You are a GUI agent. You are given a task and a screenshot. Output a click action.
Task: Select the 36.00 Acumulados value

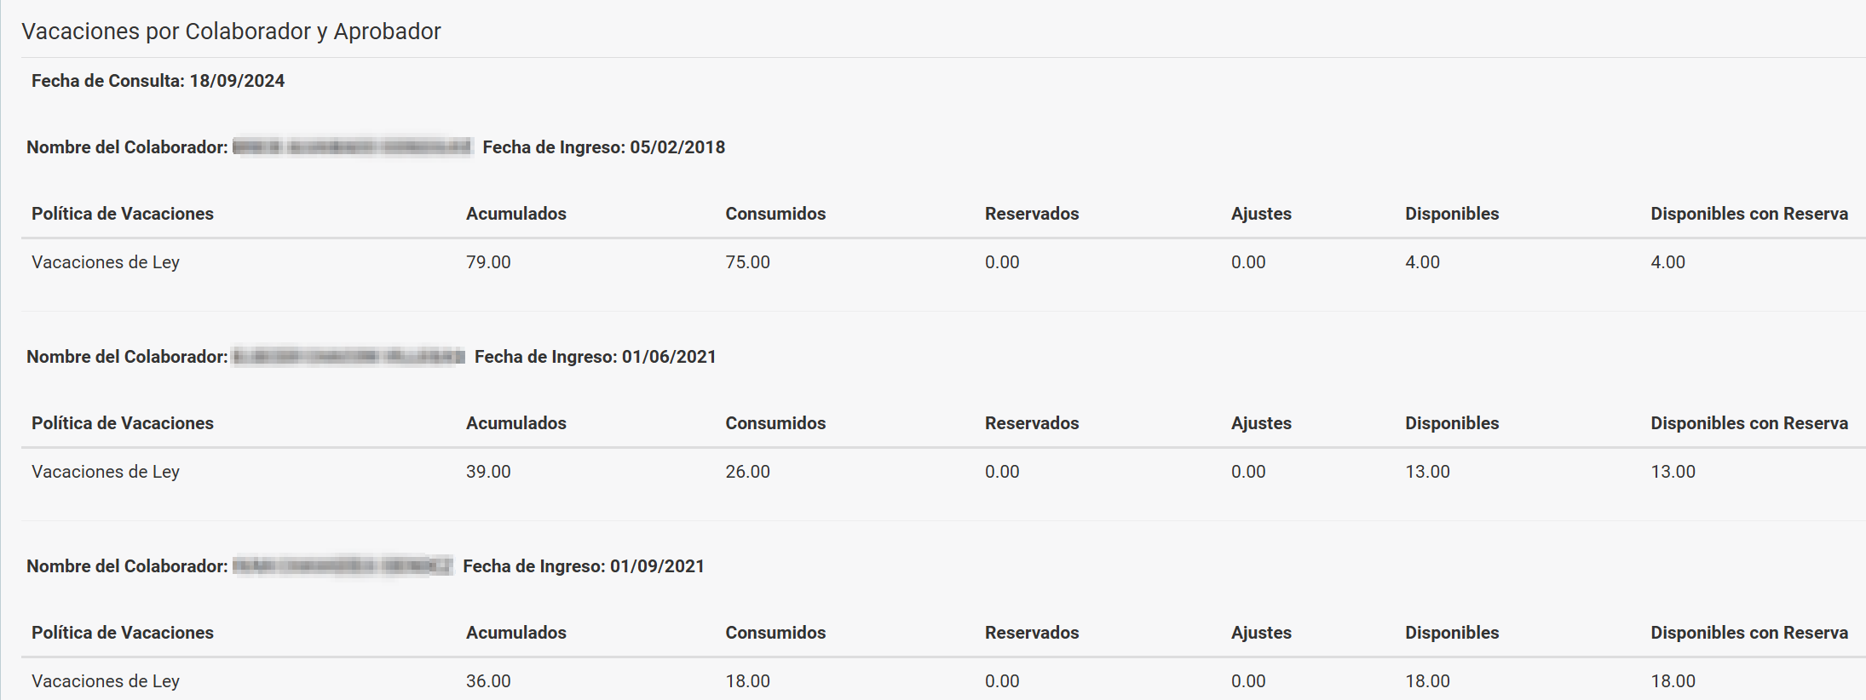click(488, 681)
